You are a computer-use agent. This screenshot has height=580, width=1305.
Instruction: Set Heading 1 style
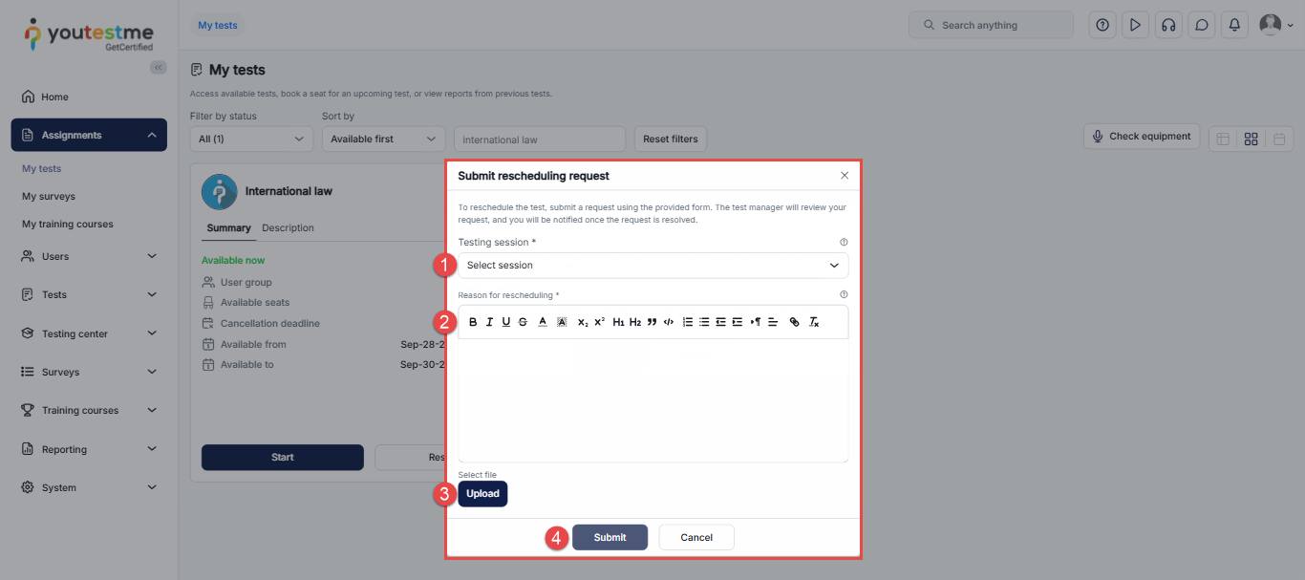(x=618, y=322)
